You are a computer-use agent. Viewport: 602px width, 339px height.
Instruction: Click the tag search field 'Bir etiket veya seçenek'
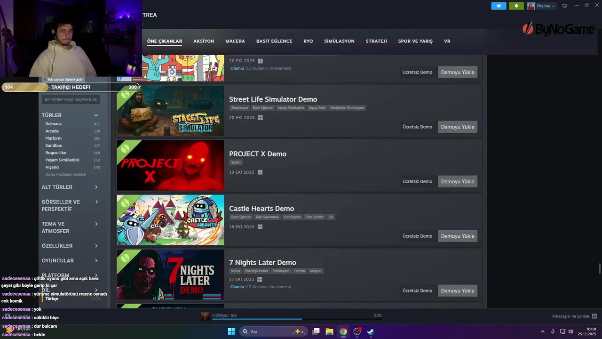71,99
